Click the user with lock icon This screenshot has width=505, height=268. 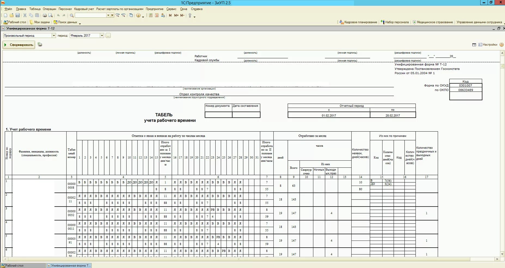pos(163,15)
